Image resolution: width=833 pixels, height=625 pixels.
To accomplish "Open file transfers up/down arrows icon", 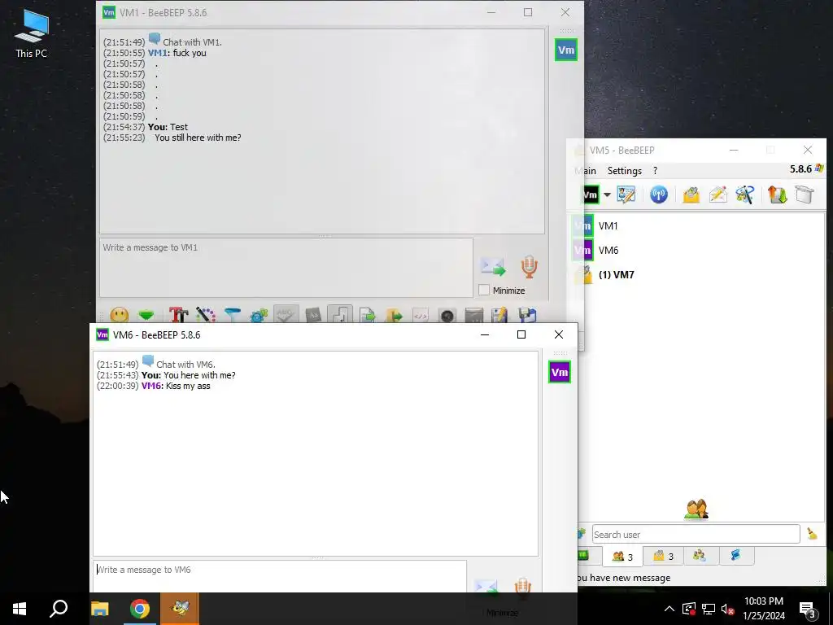I will 777,194.
